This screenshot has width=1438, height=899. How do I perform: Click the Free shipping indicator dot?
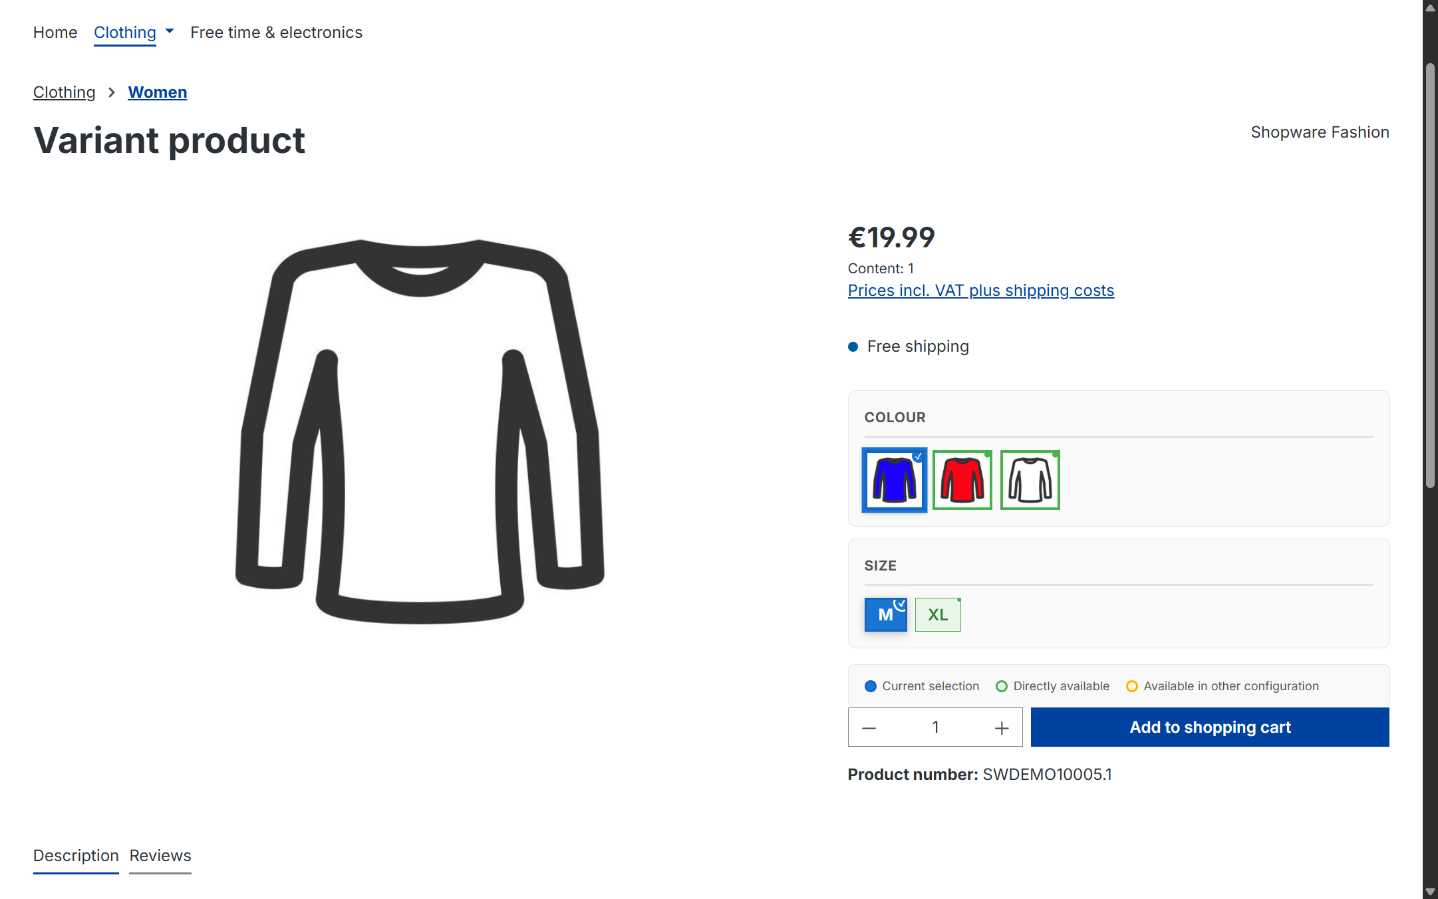[853, 346]
